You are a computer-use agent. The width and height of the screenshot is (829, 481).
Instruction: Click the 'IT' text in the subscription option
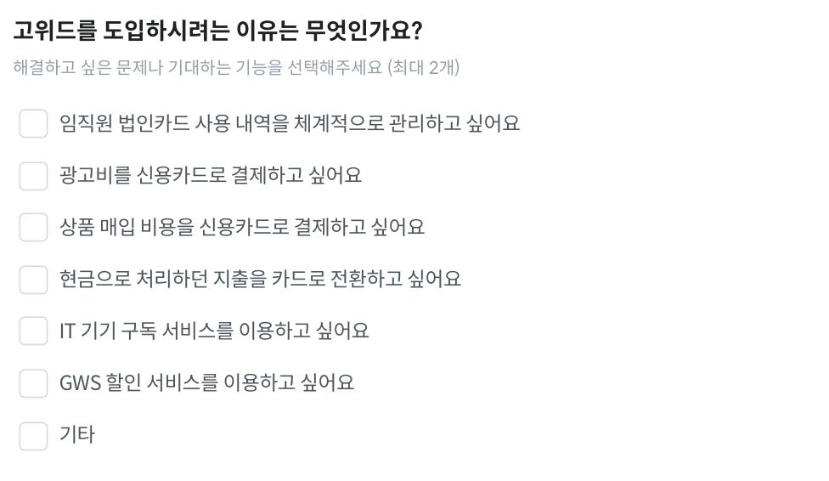click(x=67, y=331)
